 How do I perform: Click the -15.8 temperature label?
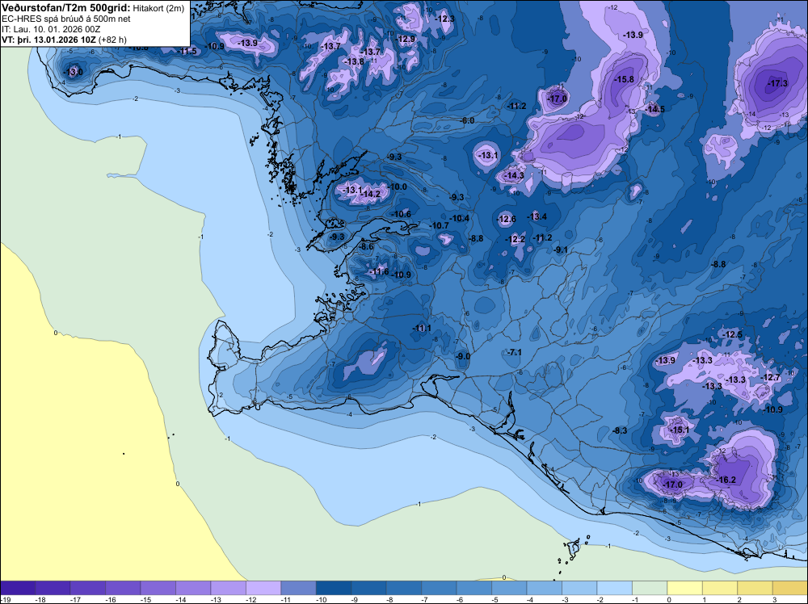(625, 79)
